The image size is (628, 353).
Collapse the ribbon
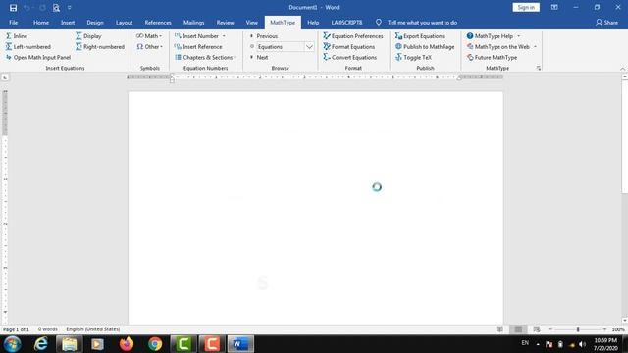coord(622,69)
